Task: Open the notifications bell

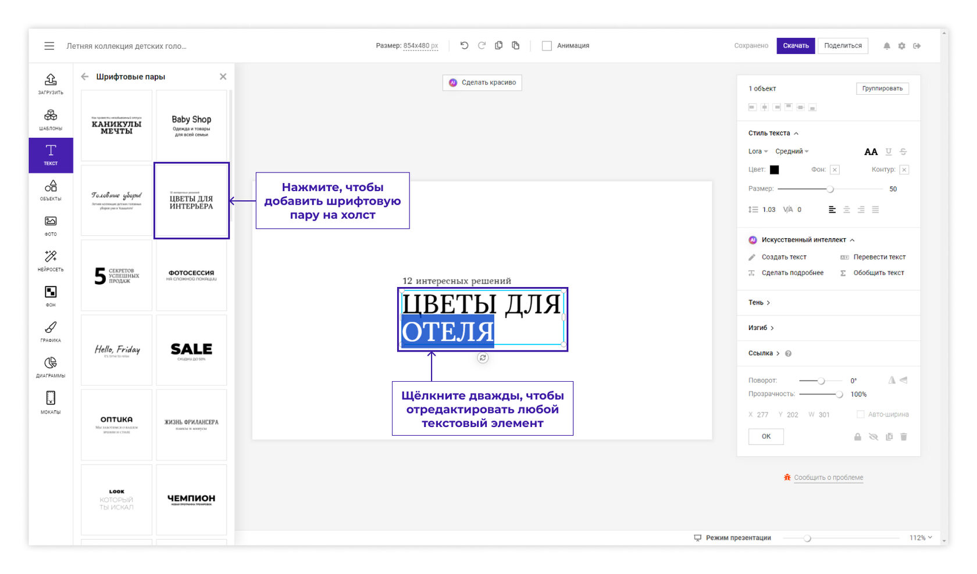Action: [x=887, y=46]
